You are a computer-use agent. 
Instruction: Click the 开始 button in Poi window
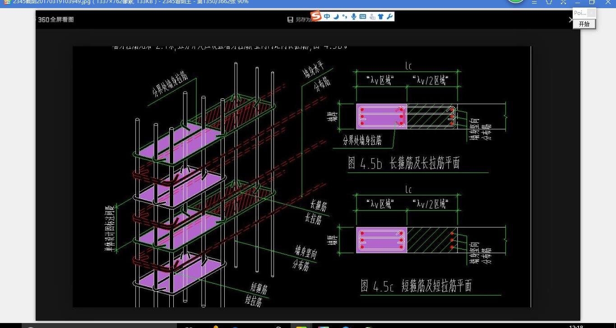(x=584, y=24)
